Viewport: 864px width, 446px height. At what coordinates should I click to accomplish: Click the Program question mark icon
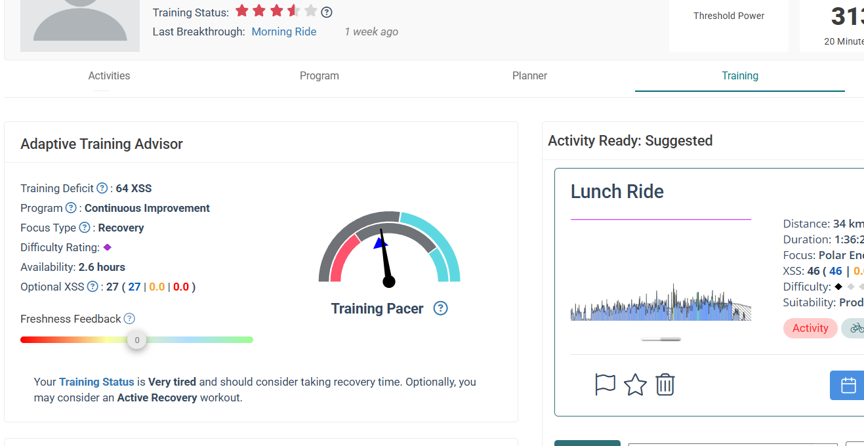point(71,208)
